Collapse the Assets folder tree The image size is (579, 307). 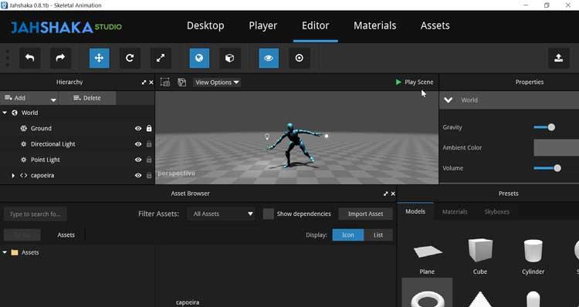click(x=5, y=252)
